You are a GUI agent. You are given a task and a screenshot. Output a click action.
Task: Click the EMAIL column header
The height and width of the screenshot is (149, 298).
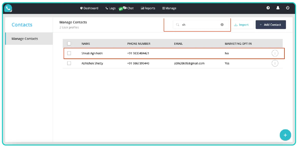pyautogui.click(x=178, y=44)
